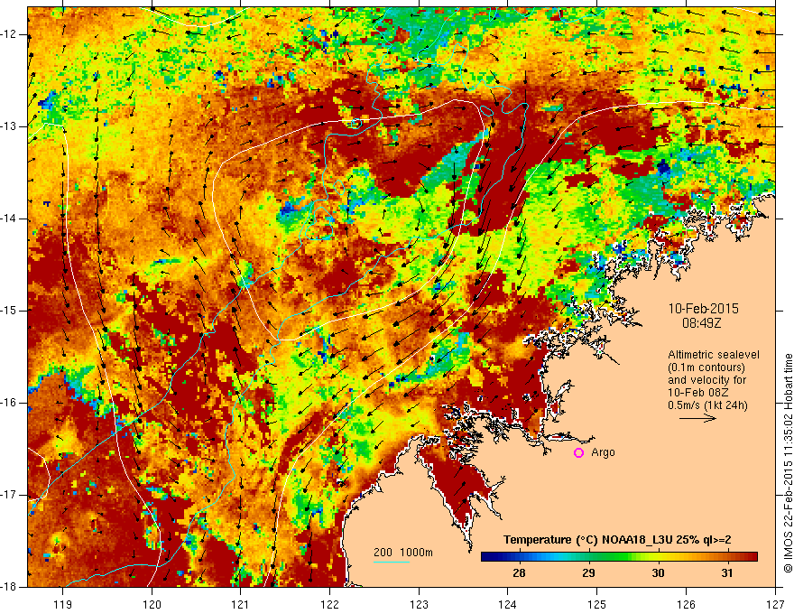This screenshot has height=614, width=794.
Task: Click longitude axis label '122'
Action: pyautogui.click(x=329, y=604)
